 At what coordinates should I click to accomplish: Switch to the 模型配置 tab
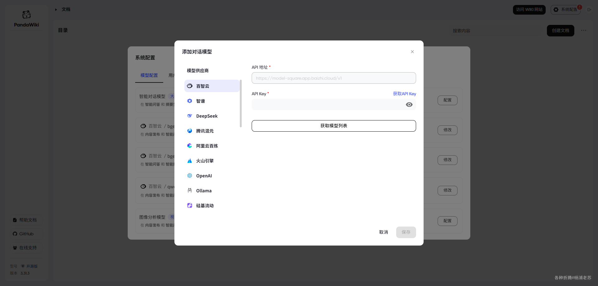coord(149,75)
